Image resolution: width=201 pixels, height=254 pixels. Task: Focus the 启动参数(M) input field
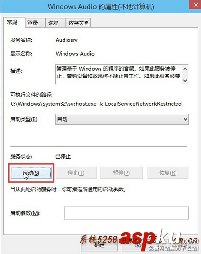coord(126,213)
